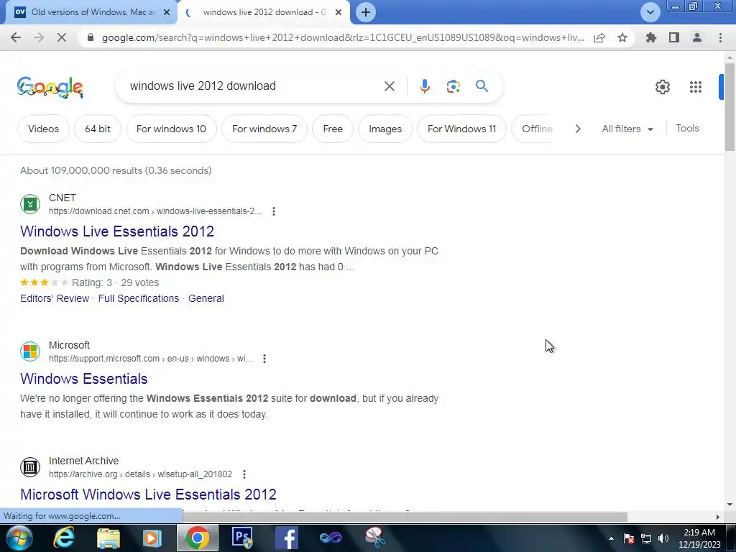
Task: Open the Editors' Review sublink
Action: (55, 298)
